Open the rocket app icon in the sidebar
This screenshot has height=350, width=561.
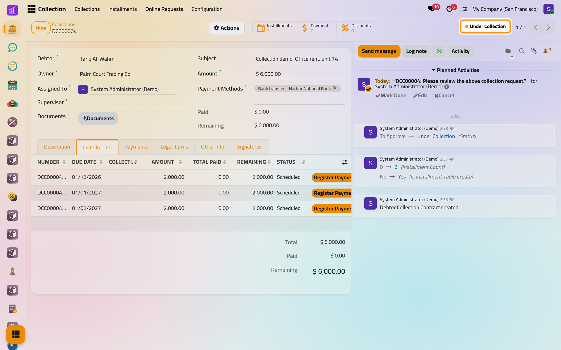(x=12, y=272)
